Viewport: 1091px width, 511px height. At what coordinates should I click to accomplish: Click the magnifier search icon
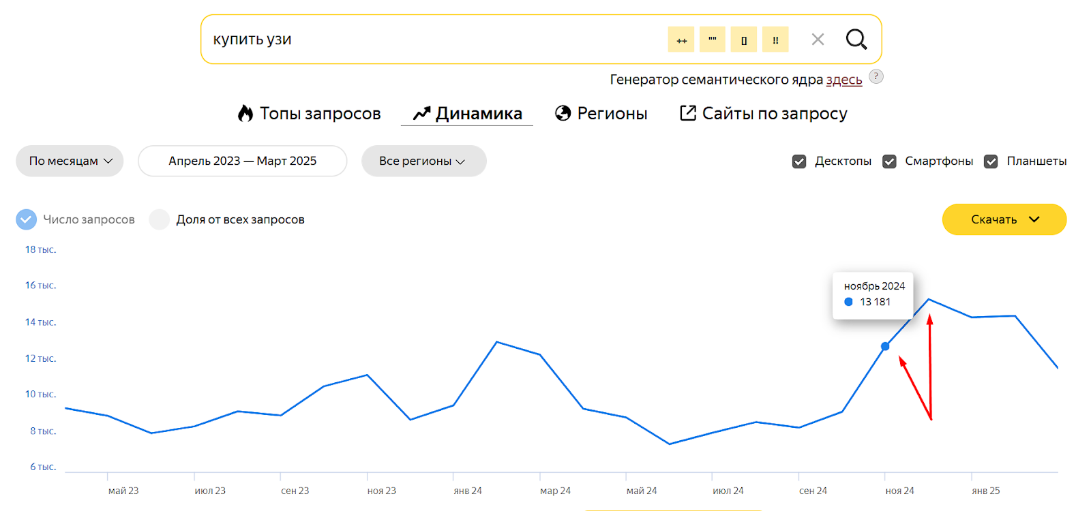(856, 40)
